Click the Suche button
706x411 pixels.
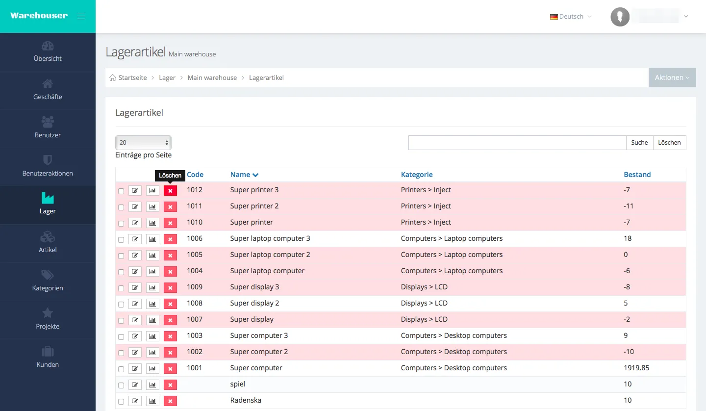point(639,143)
